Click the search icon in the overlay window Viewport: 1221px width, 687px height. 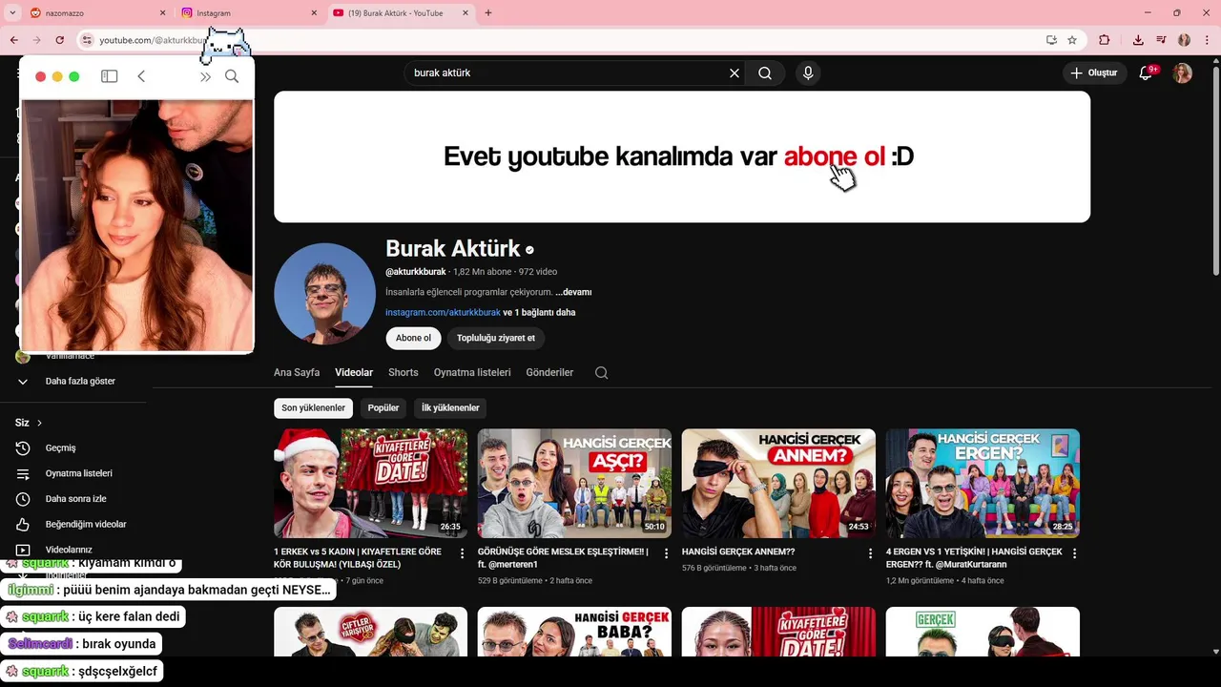coord(232,76)
